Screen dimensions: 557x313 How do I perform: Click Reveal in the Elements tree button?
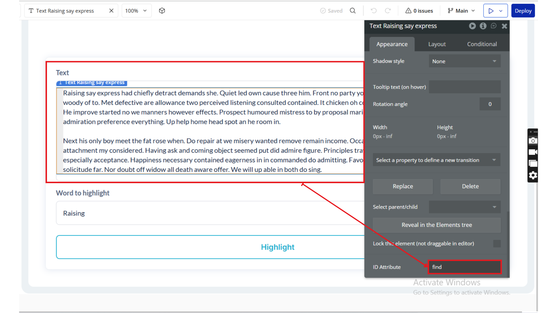tap(436, 225)
